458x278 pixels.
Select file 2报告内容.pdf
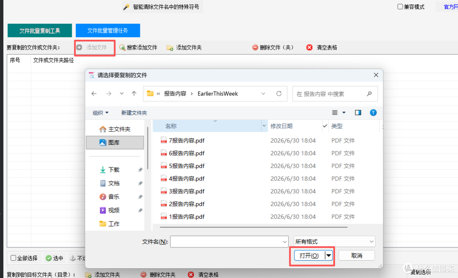click(x=186, y=204)
